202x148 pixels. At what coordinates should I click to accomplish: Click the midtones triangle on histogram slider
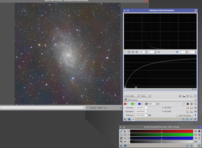point(136,87)
